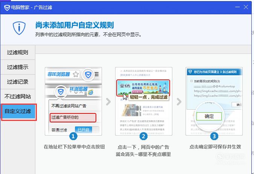This screenshot has height=174, width=254.
Task: Select the 过滤记录 tab
Action: pos(18,82)
